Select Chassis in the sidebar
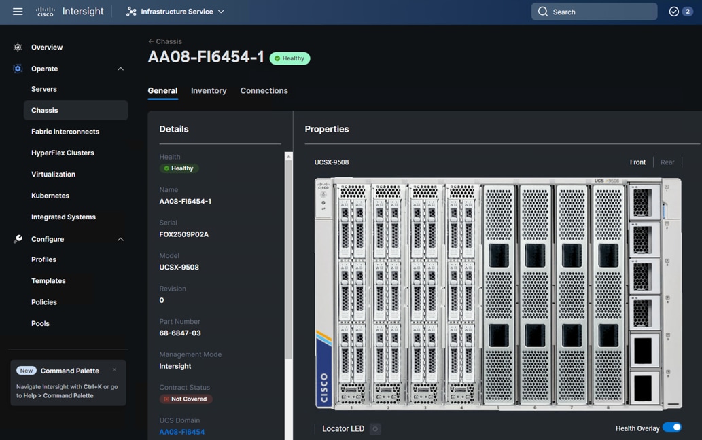The width and height of the screenshot is (702, 440). pos(75,110)
